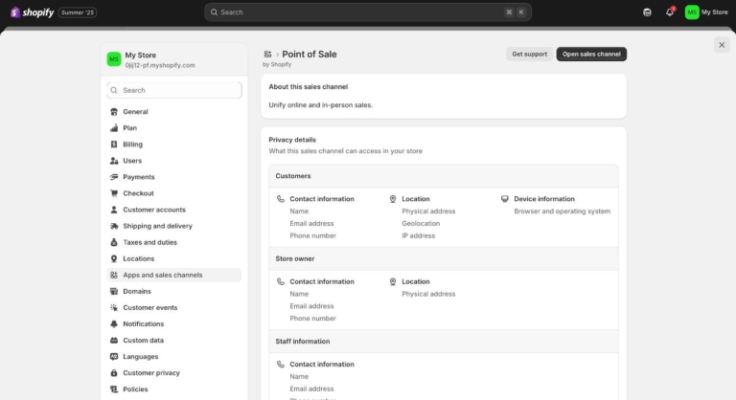Open General settings
Viewport: 736px width, 400px height.
click(x=135, y=112)
